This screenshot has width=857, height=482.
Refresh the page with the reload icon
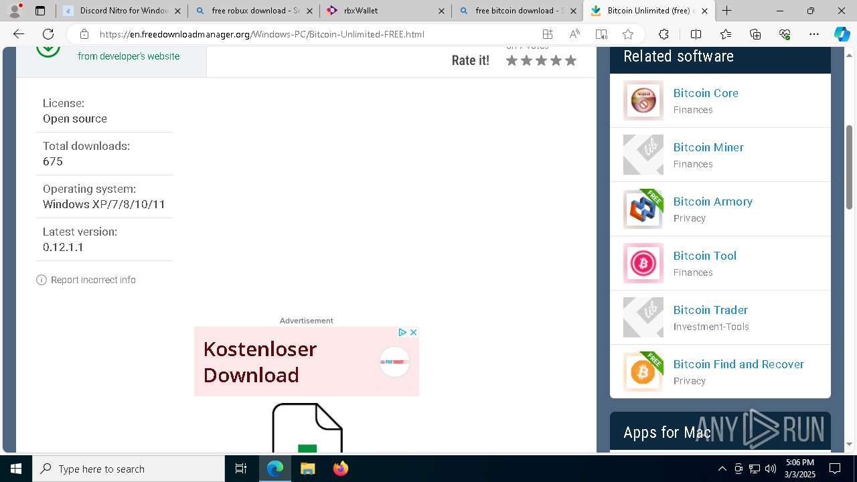coord(48,34)
